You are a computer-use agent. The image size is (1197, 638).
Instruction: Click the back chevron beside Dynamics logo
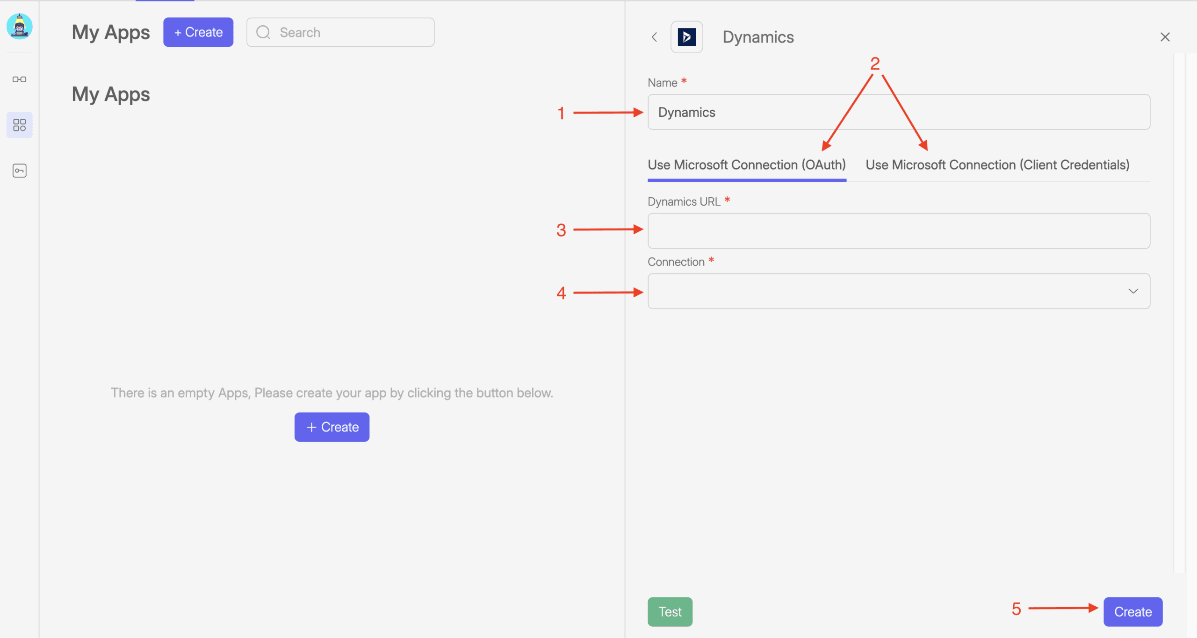click(x=655, y=37)
